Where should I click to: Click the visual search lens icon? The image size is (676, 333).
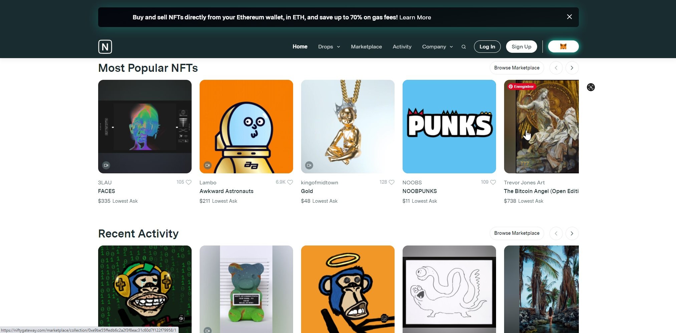(x=591, y=87)
